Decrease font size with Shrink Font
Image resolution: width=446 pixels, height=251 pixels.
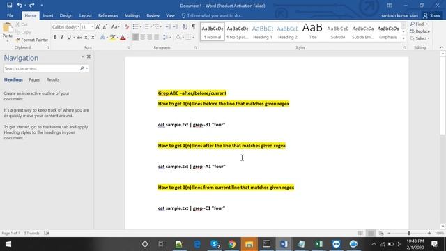pos(105,27)
